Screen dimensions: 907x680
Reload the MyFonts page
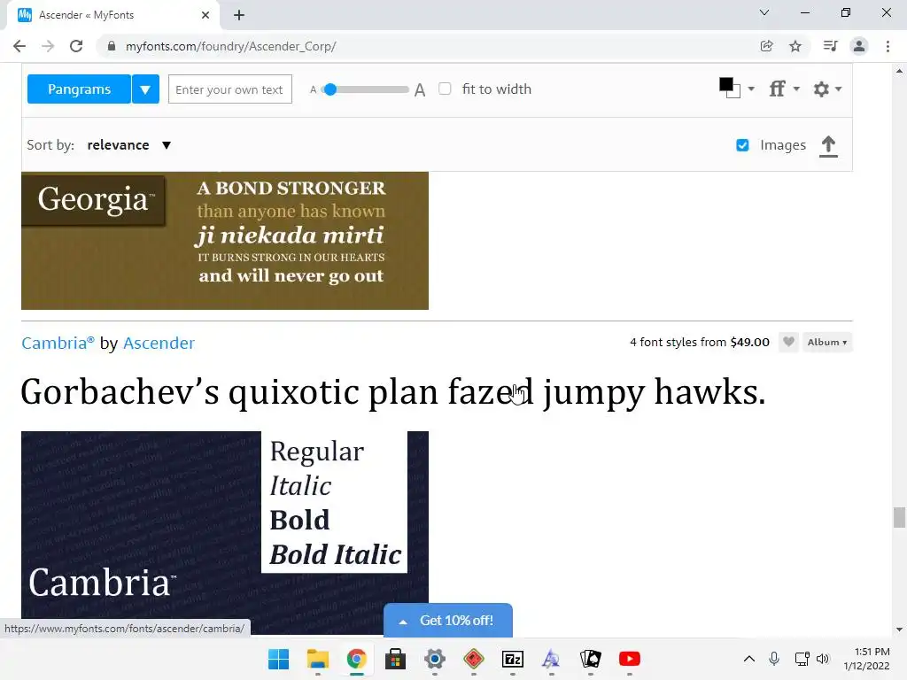(76, 46)
